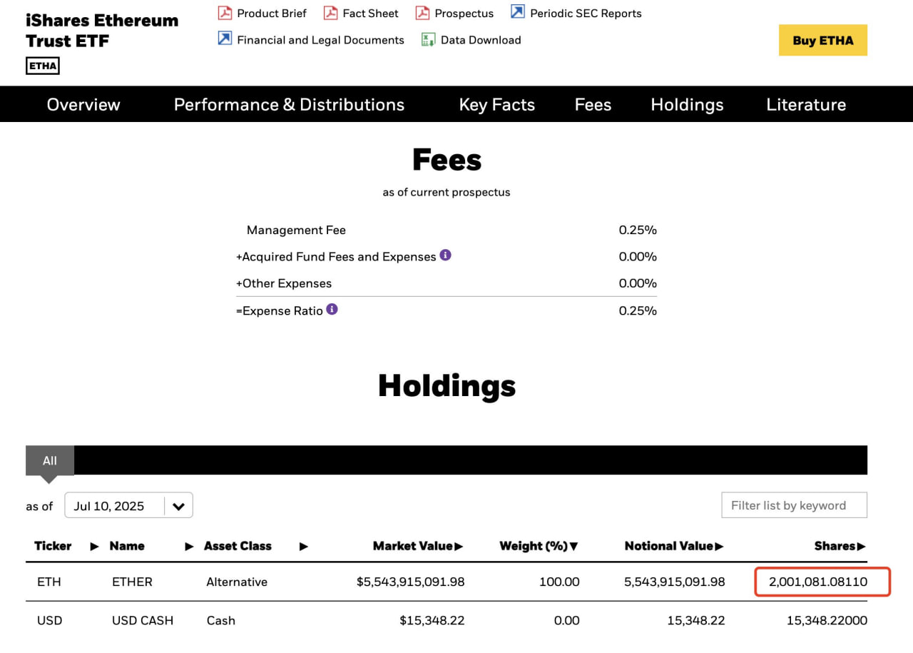This screenshot has width=913, height=653.
Task: Click USD CASH weight 0.00 cell
Action: coord(566,620)
